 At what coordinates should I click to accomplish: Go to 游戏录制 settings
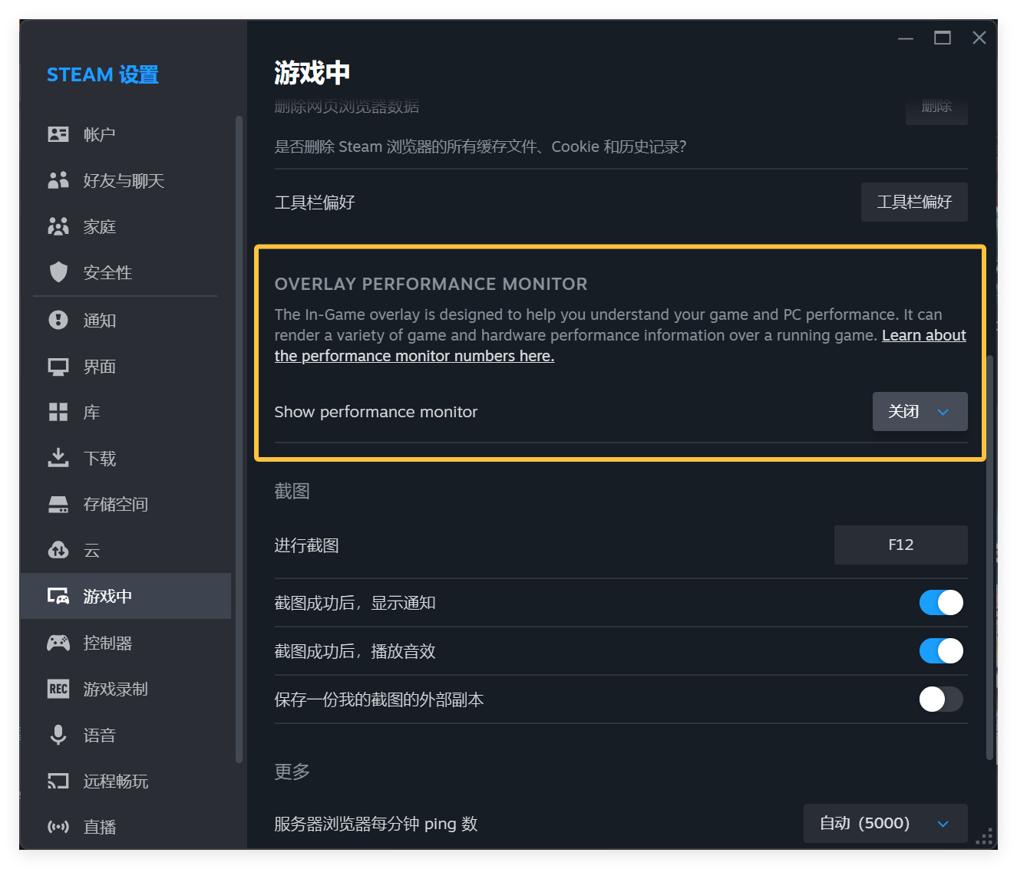[x=126, y=689]
